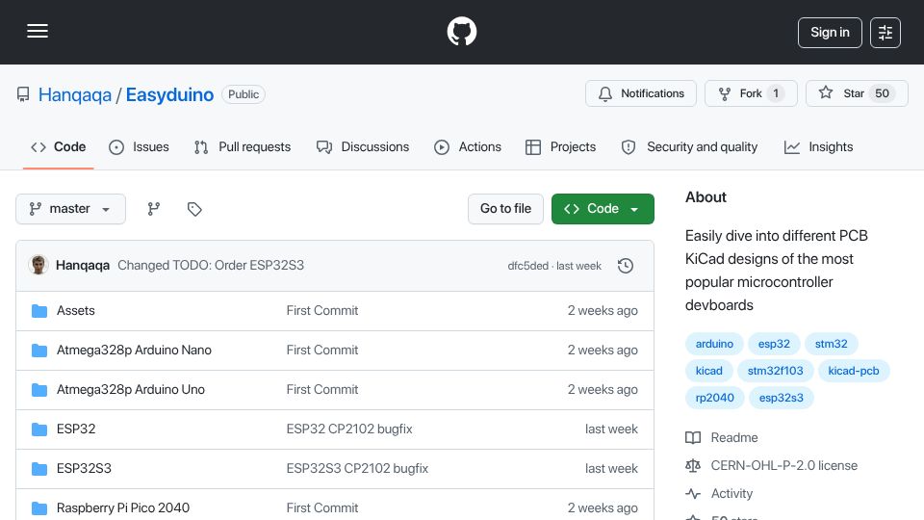Expand the master branch dropdown
Viewport: 924px width, 520px height.
coord(70,209)
